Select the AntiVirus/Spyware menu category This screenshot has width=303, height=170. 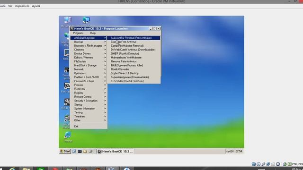89,38
